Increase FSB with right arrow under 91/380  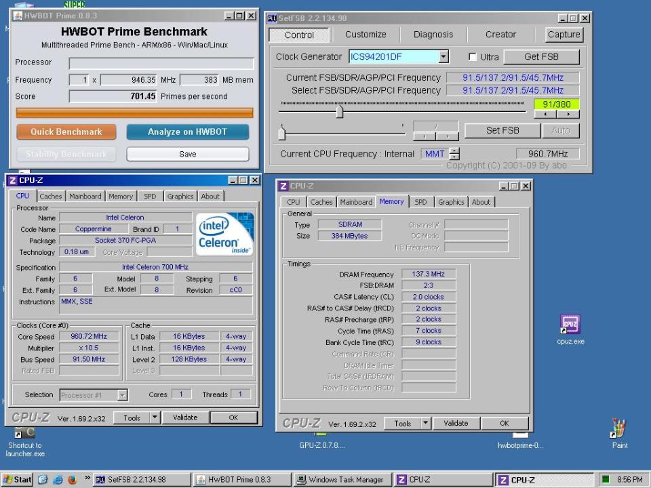coord(568,114)
